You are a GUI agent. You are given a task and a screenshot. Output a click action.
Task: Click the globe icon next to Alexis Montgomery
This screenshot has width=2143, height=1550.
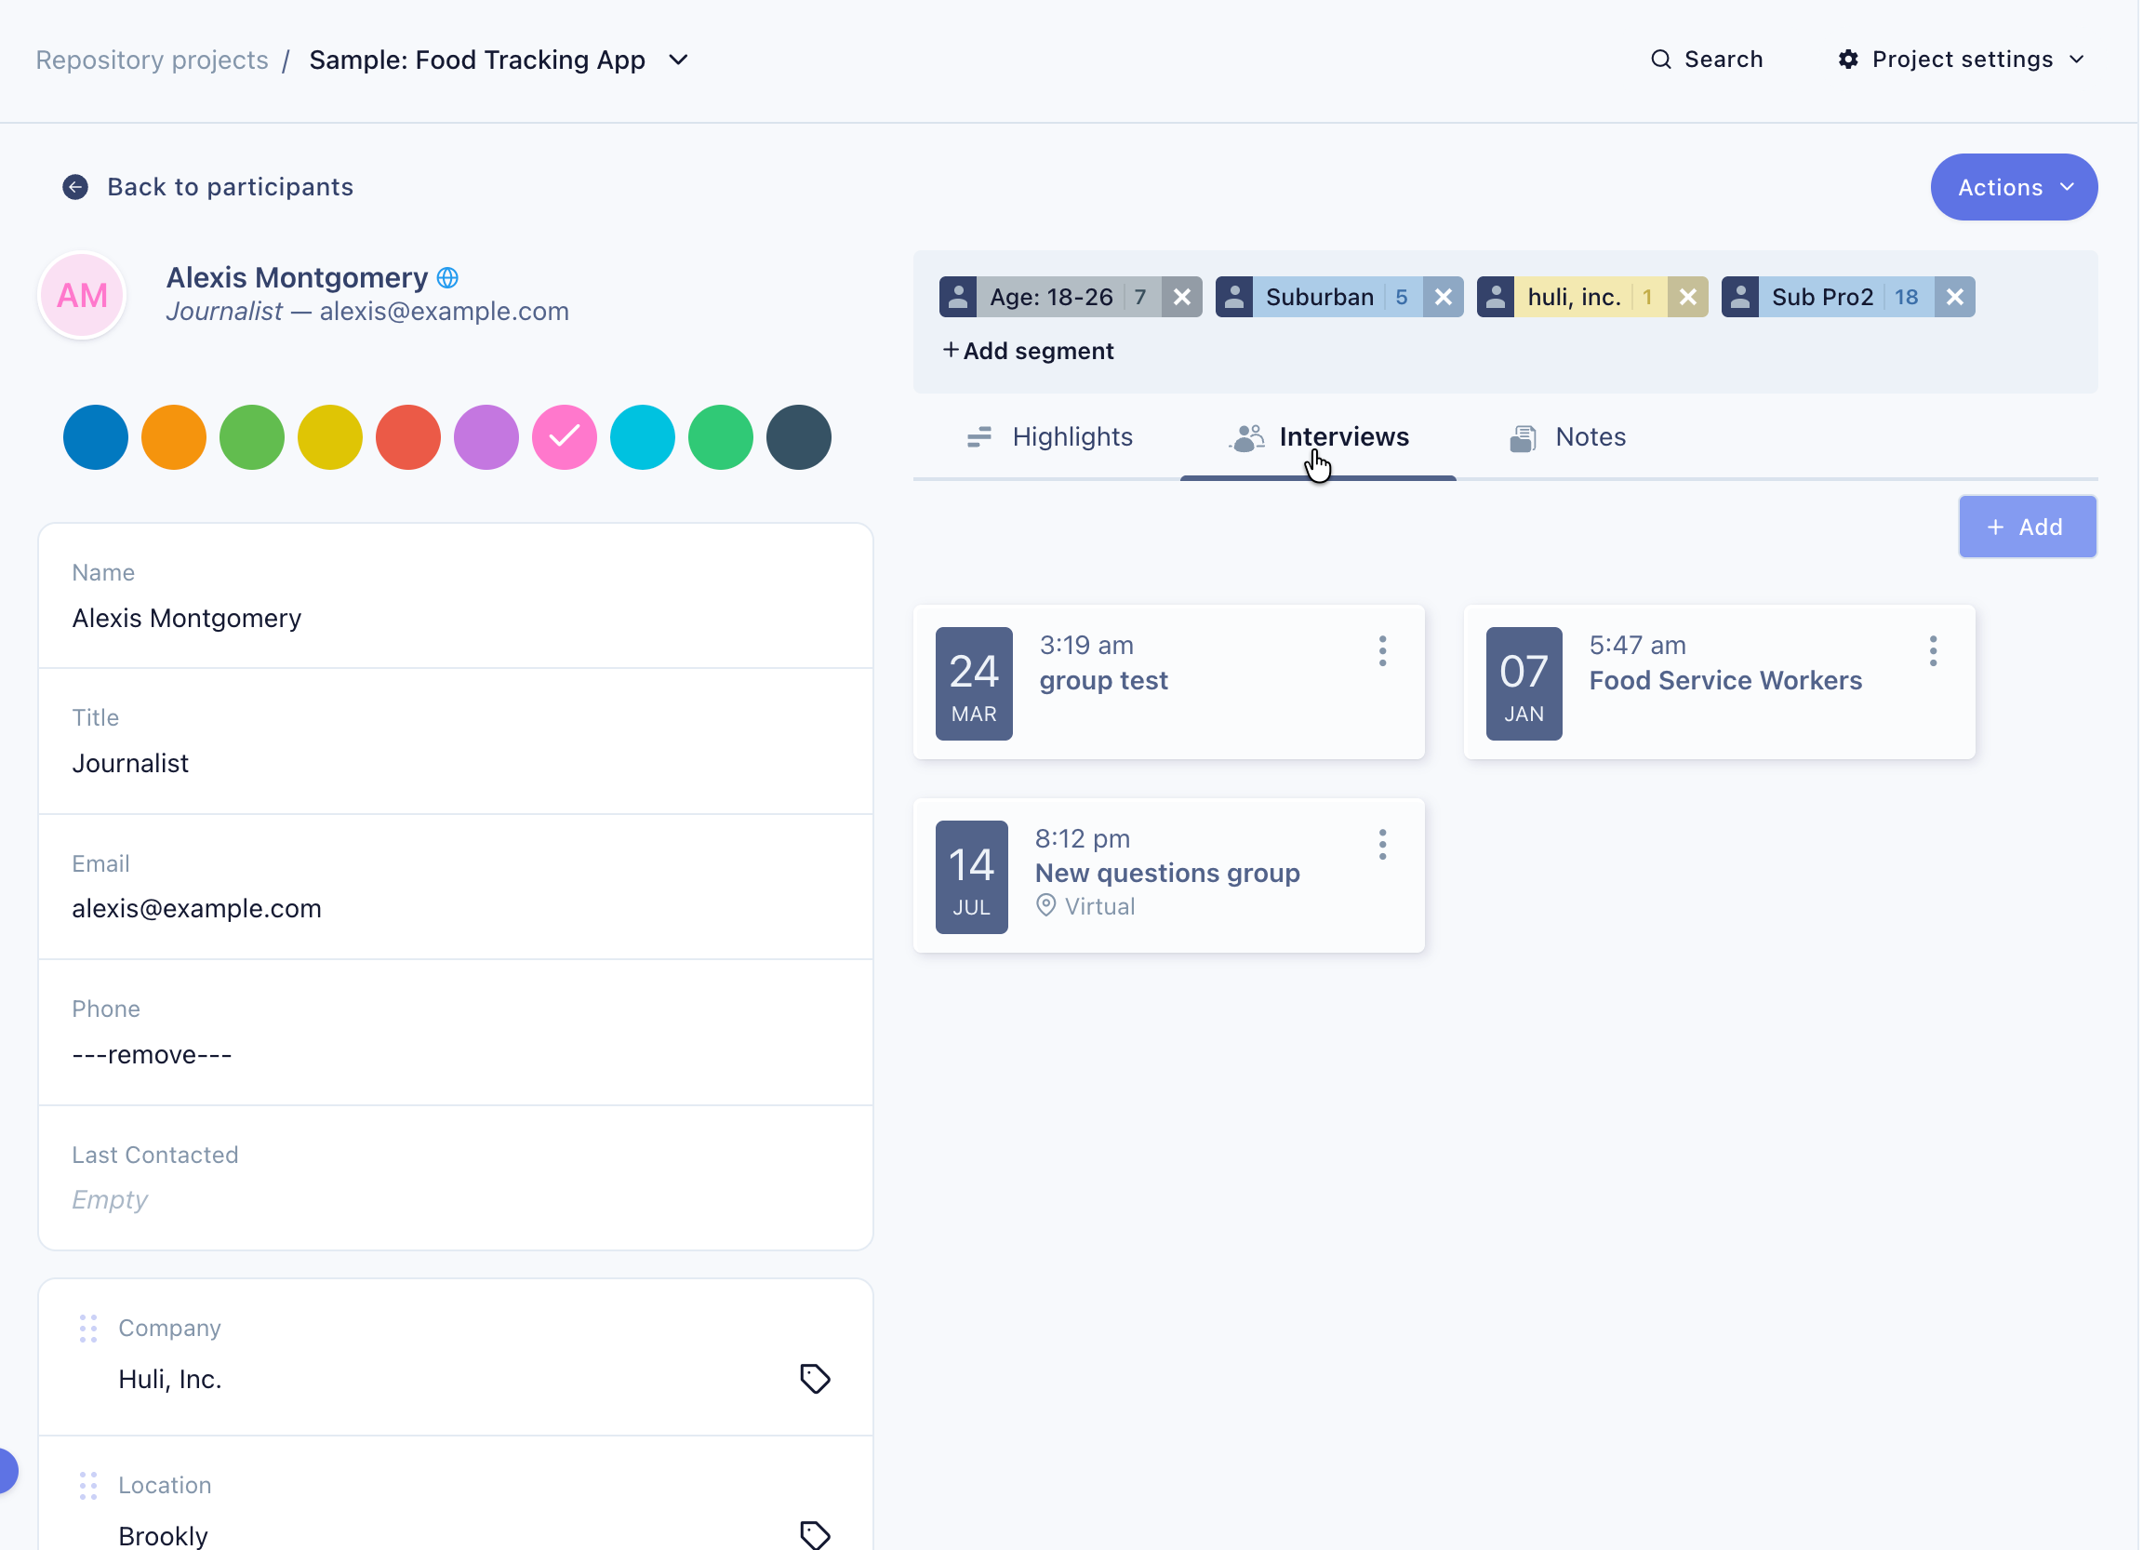(448, 278)
